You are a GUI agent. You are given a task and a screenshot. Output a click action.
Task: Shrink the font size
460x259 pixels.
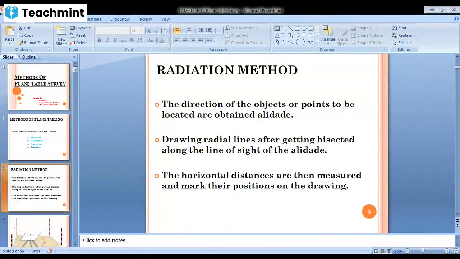[x=157, y=31]
